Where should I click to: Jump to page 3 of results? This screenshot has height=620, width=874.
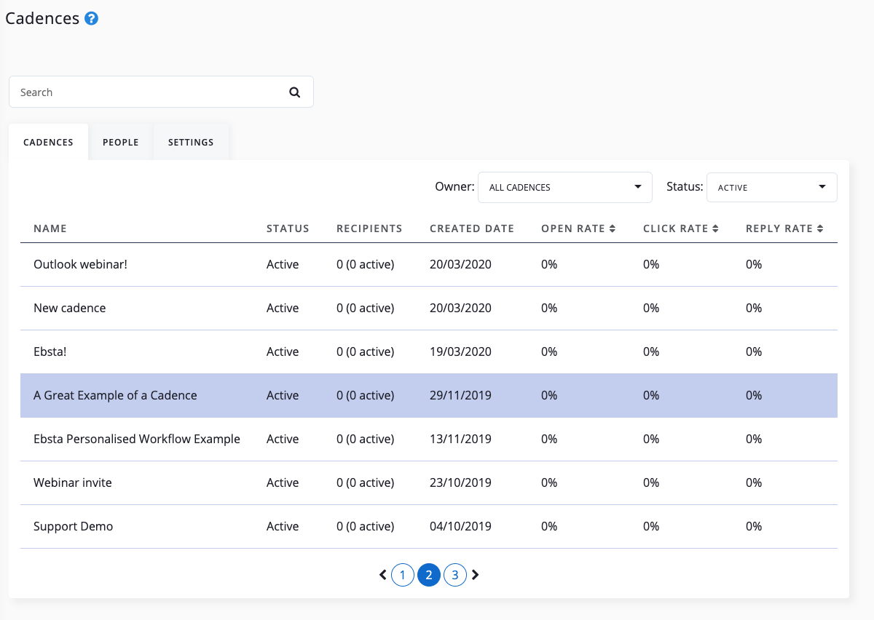(x=454, y=575)
